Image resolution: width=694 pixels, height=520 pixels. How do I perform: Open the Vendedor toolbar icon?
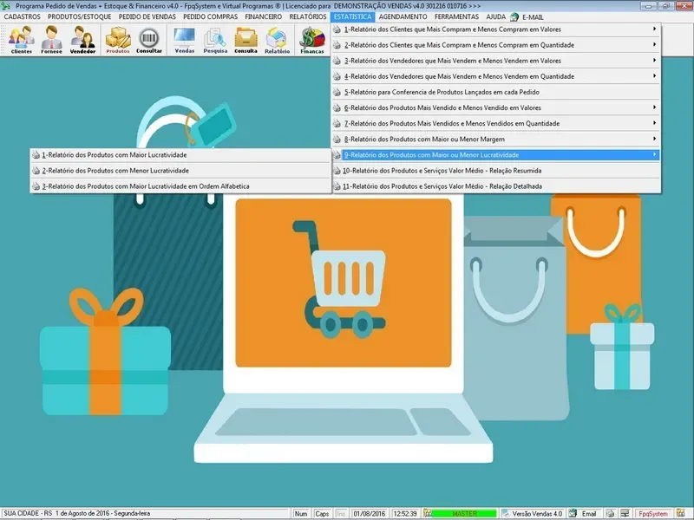click(x=83, y=40)
